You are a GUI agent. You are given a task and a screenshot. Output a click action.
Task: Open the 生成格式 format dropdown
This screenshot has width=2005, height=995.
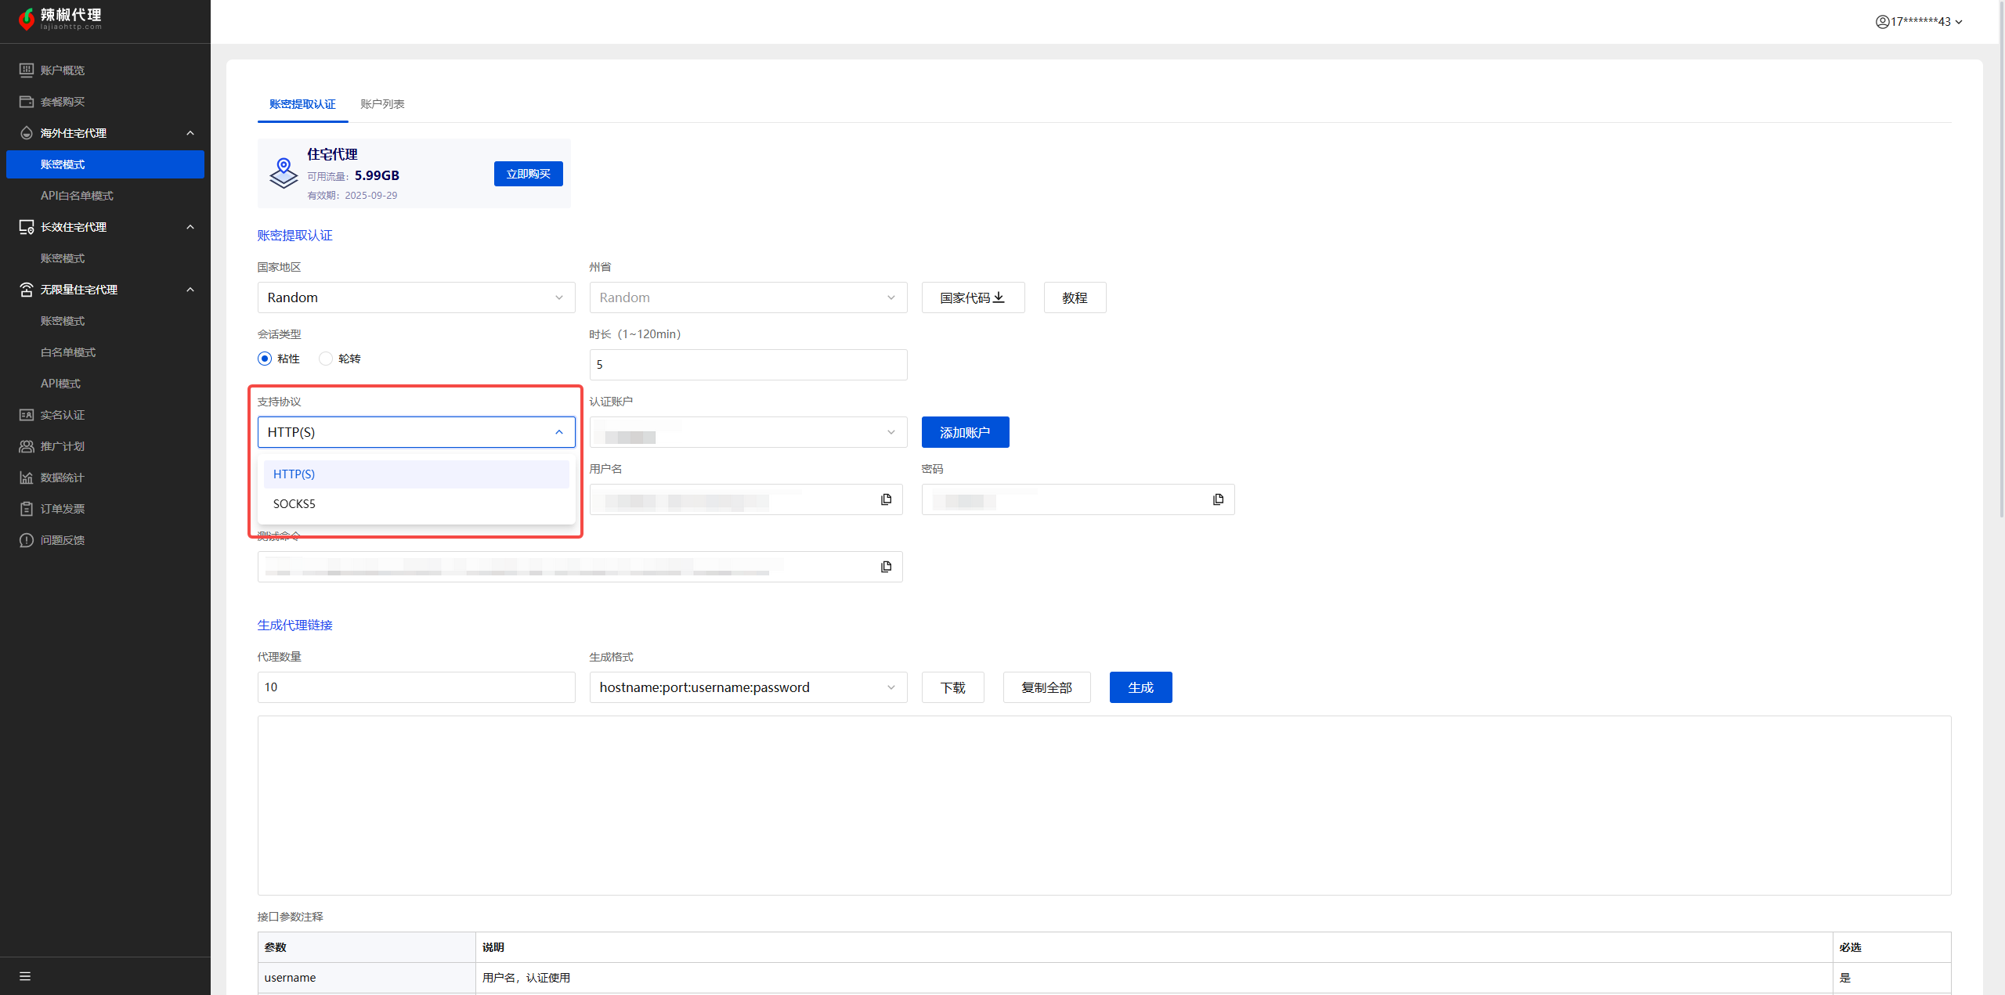(x=747, y=687)
